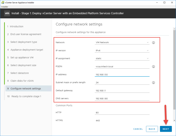The height and width of the screenshot is (136, 176).
Task: Click the Subnet mask or prefix length label
Action: pyautogui.click(x=71, y=82)
